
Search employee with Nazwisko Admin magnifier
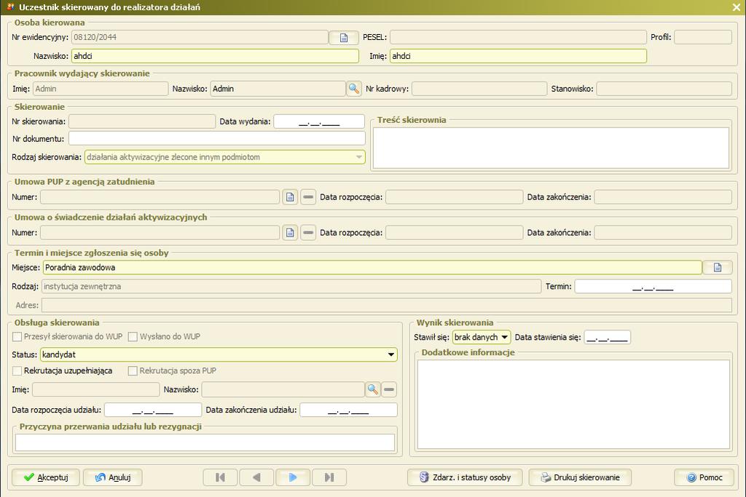coord(353,89)
